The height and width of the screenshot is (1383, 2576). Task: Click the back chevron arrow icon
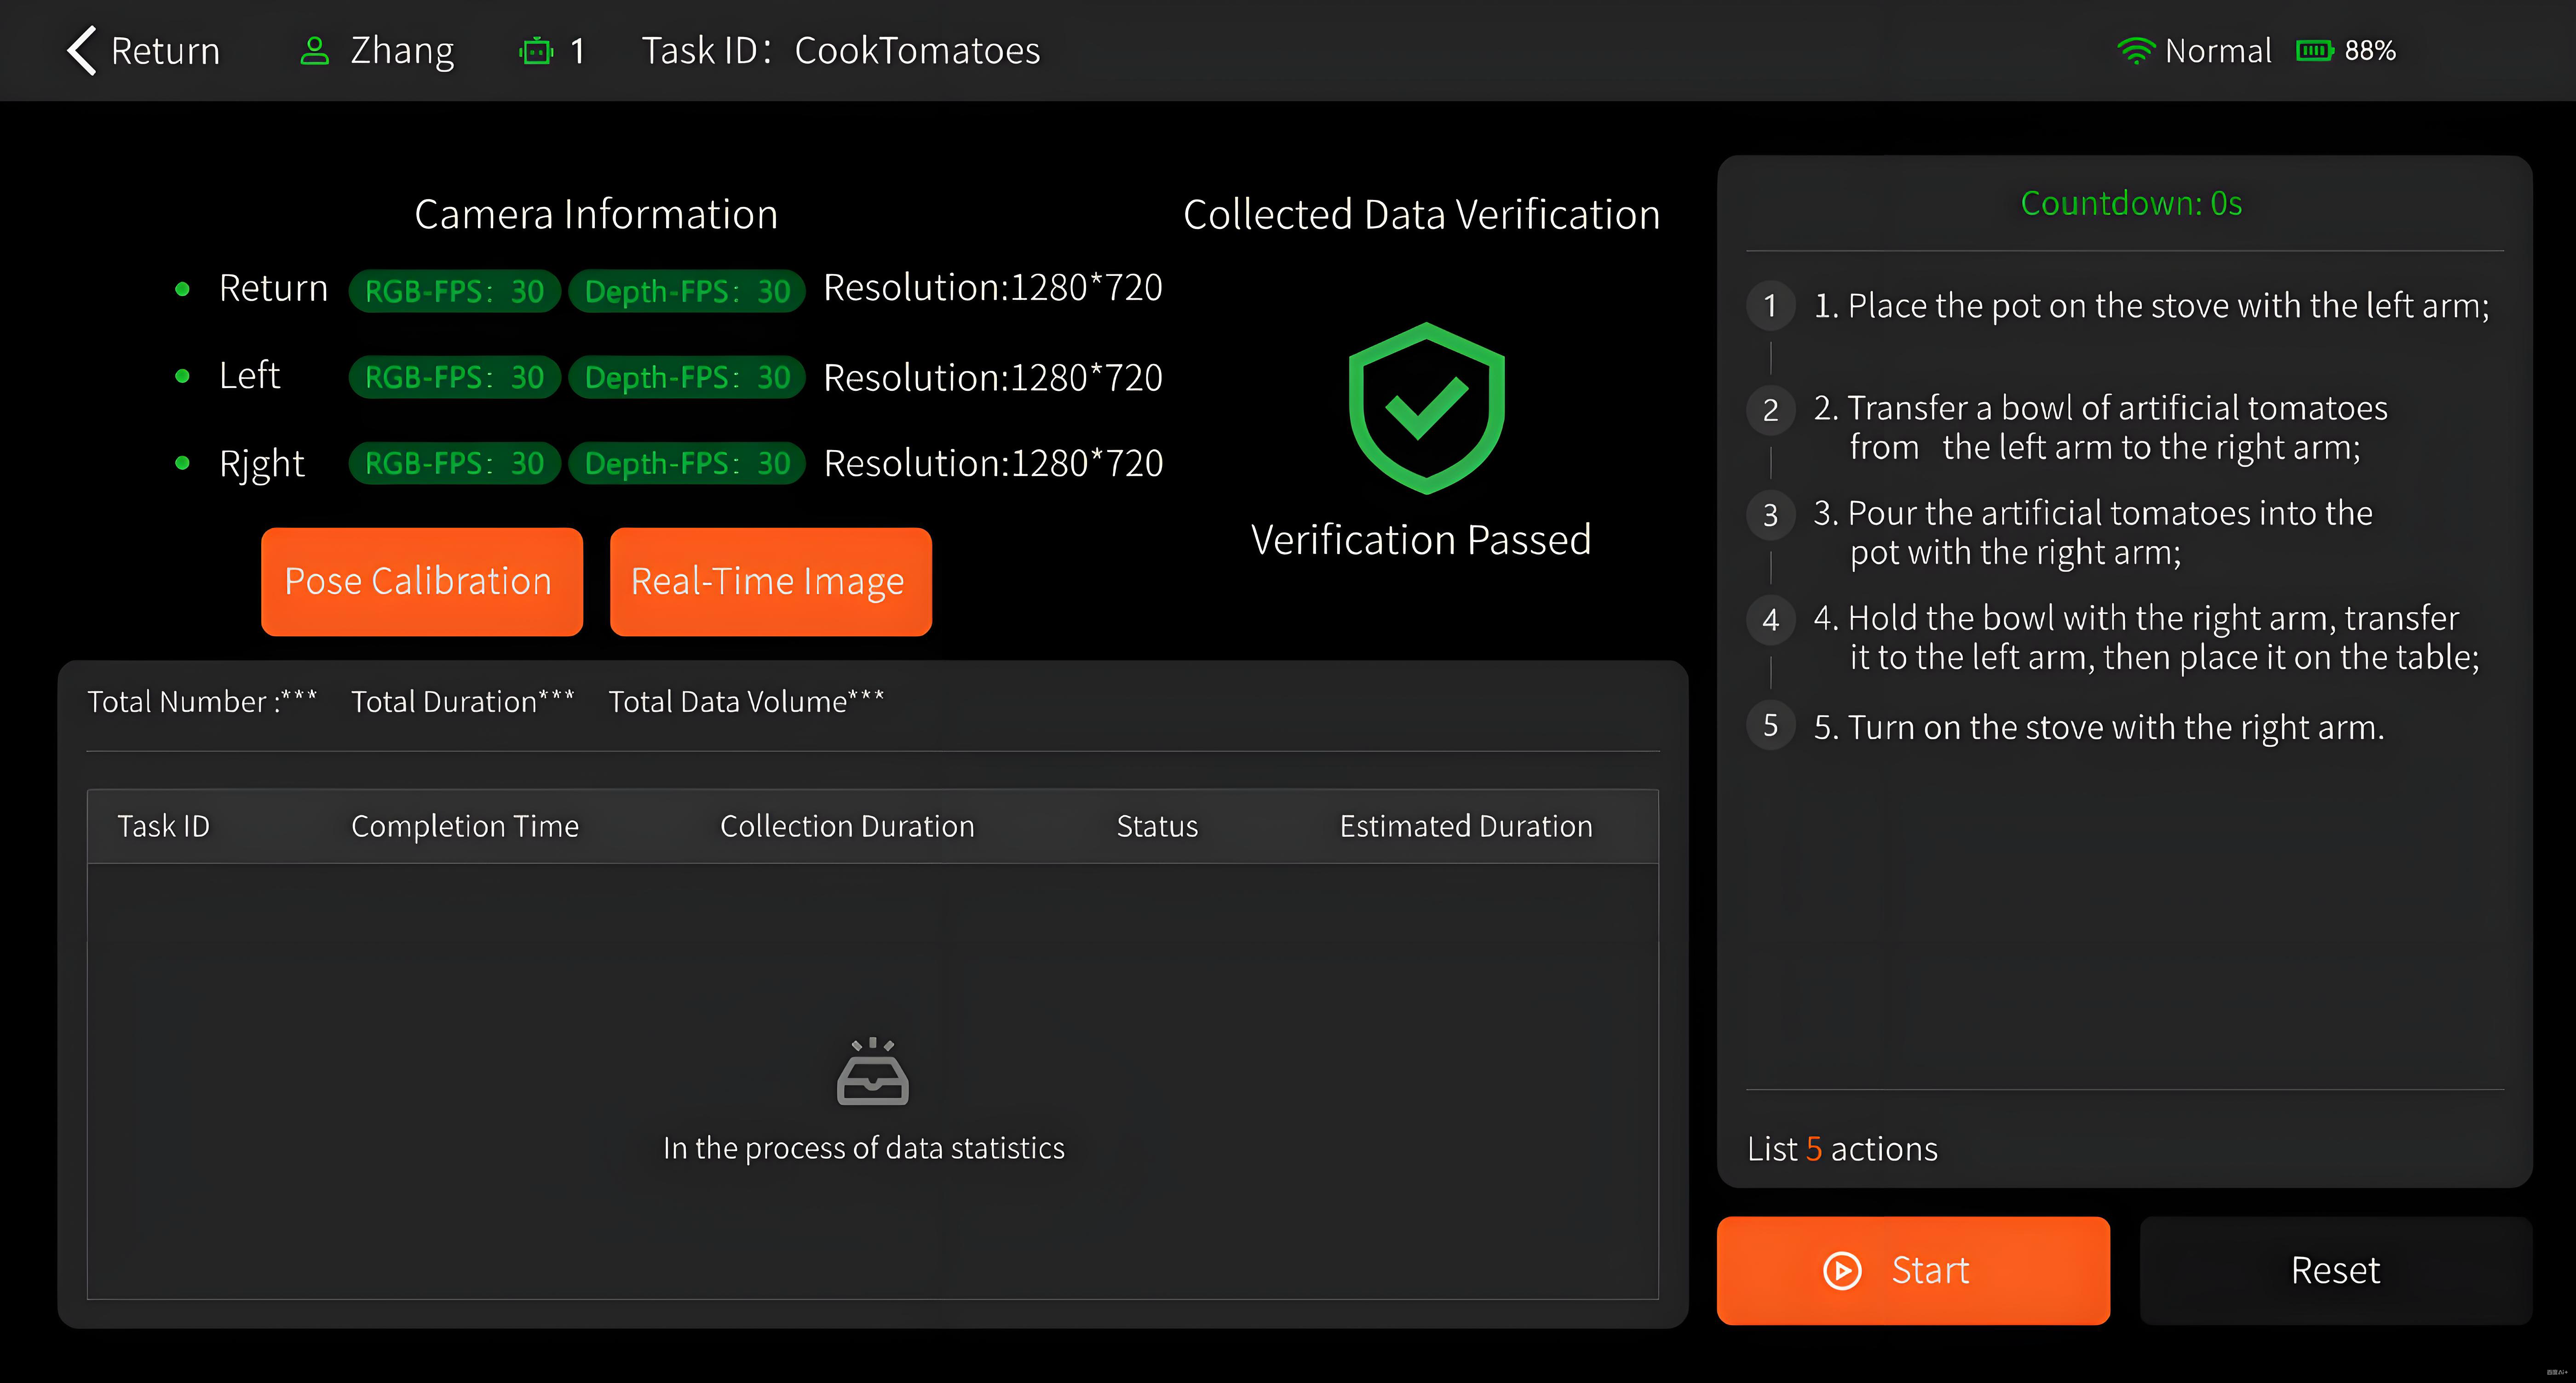point(82,50)
